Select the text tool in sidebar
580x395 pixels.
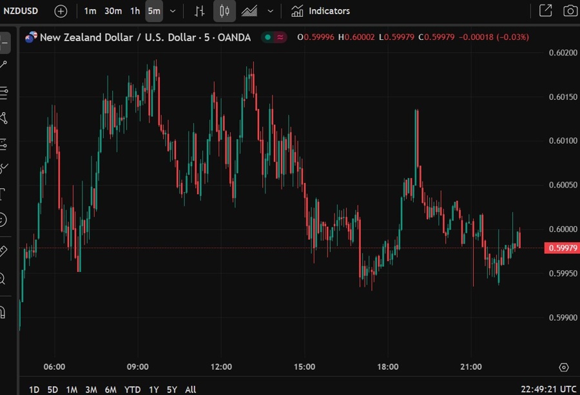3,193
